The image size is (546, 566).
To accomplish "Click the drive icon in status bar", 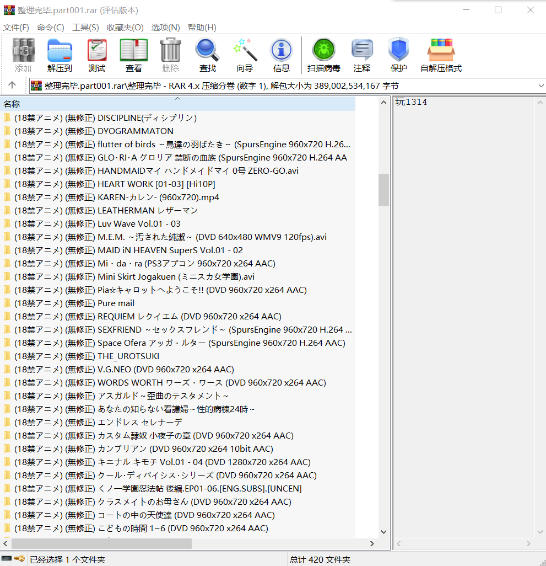I will coord(7,559).
